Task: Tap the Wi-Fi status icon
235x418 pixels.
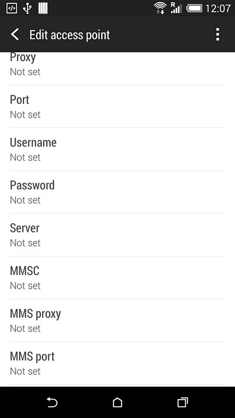Action: (x=160, y=8)
